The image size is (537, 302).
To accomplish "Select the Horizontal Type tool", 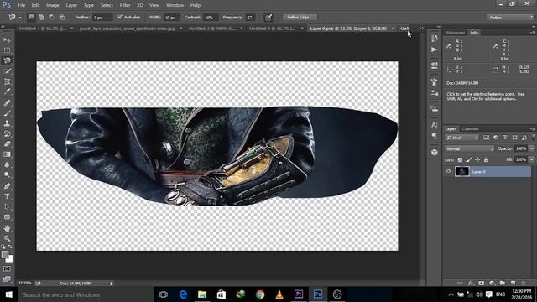I will coord(7,196).
